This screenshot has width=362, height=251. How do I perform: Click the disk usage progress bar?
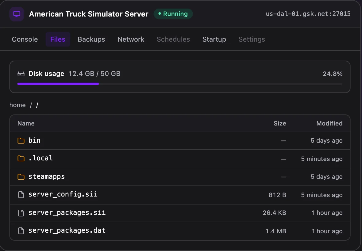[180, 84]
